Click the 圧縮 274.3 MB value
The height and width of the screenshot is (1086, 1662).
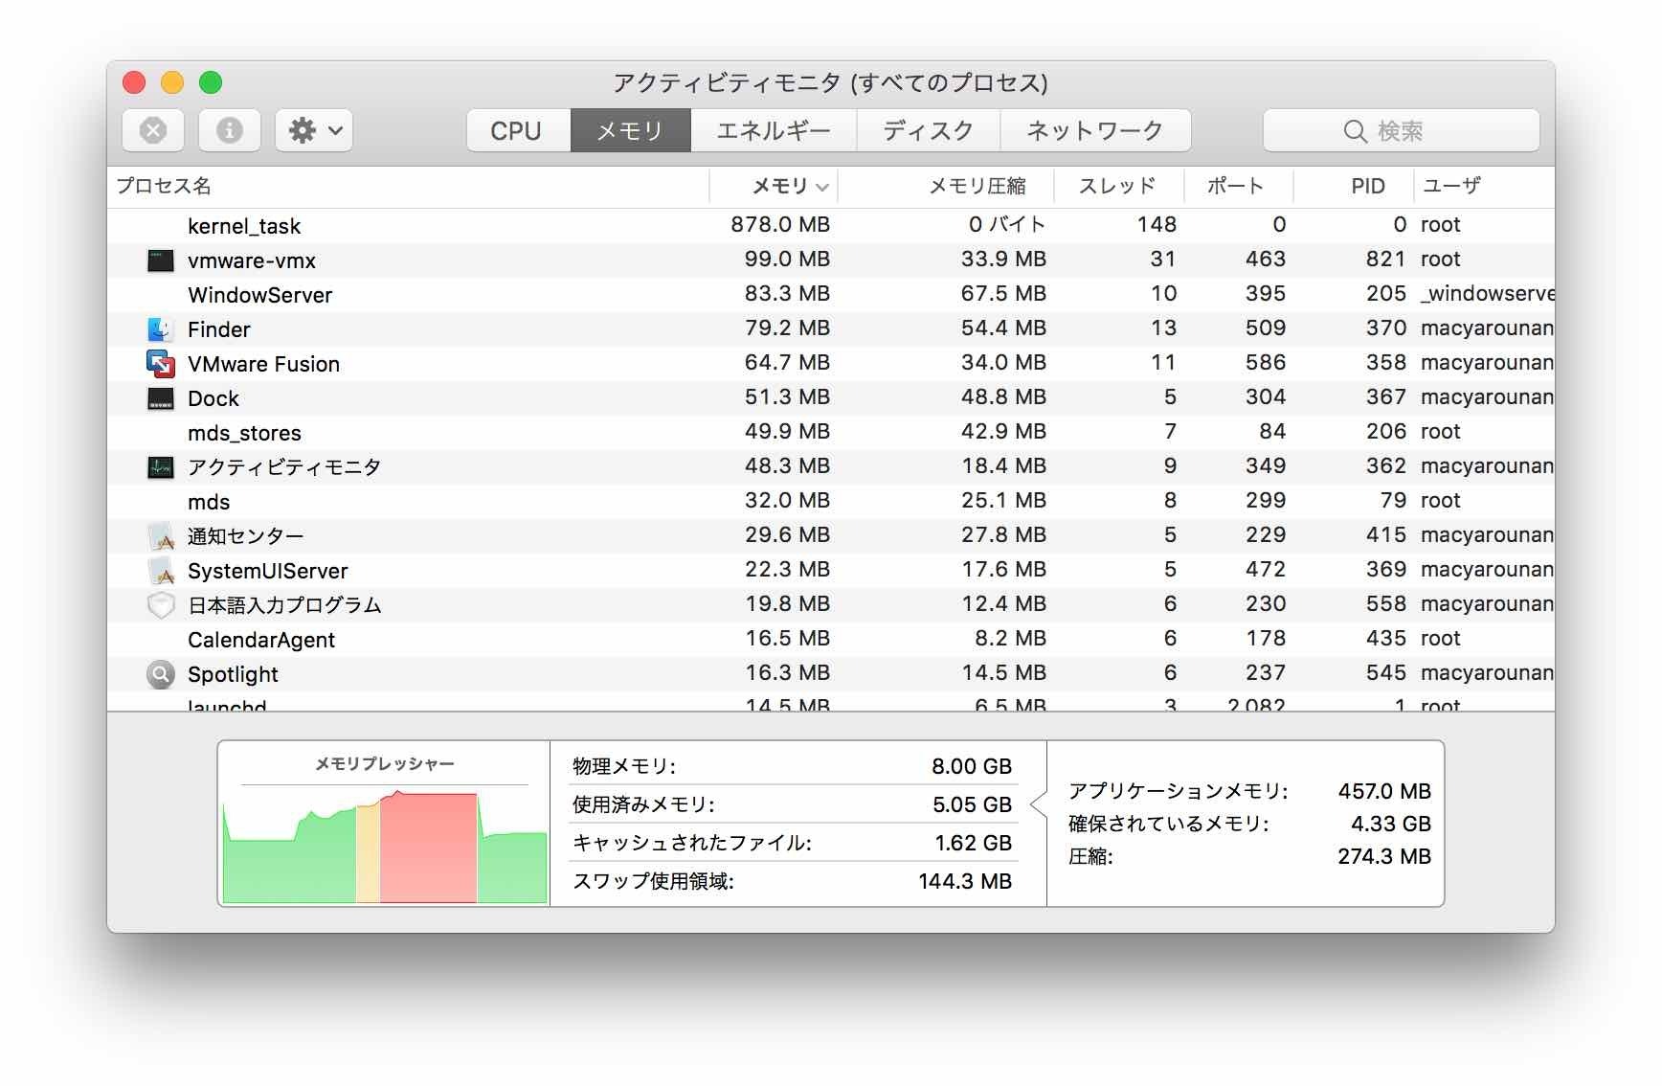pyautogui.click(x=1384, y=856)
